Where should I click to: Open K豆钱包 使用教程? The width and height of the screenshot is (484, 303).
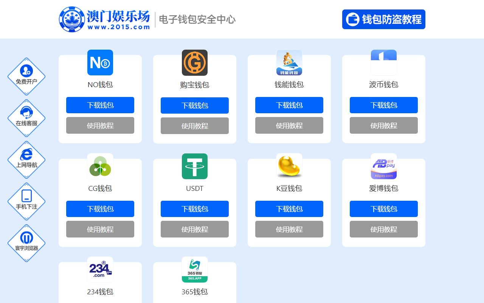click(x=289, y=229)
